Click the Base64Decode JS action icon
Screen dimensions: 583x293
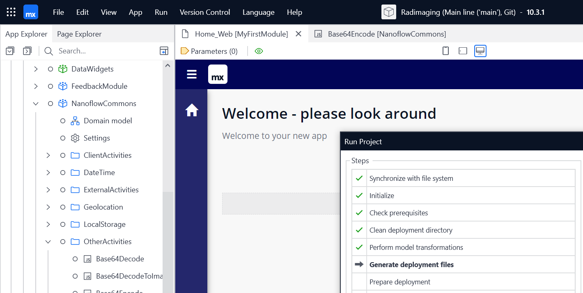pyautogui.click(x=87, y=259)
